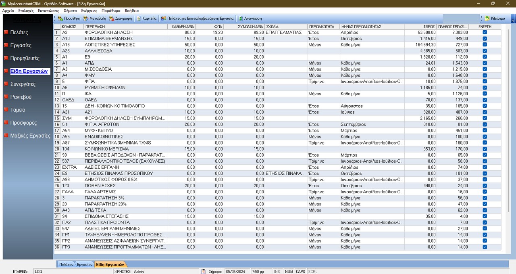Switch to the Πελάτες bottom tab
This screenshot has height=274, width=516.
coord(66,265)
